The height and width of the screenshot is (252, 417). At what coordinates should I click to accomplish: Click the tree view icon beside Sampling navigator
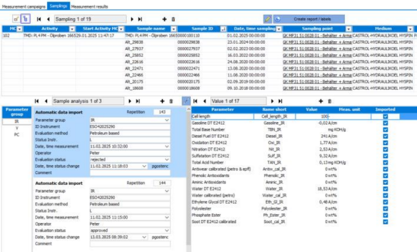[25, 19]
